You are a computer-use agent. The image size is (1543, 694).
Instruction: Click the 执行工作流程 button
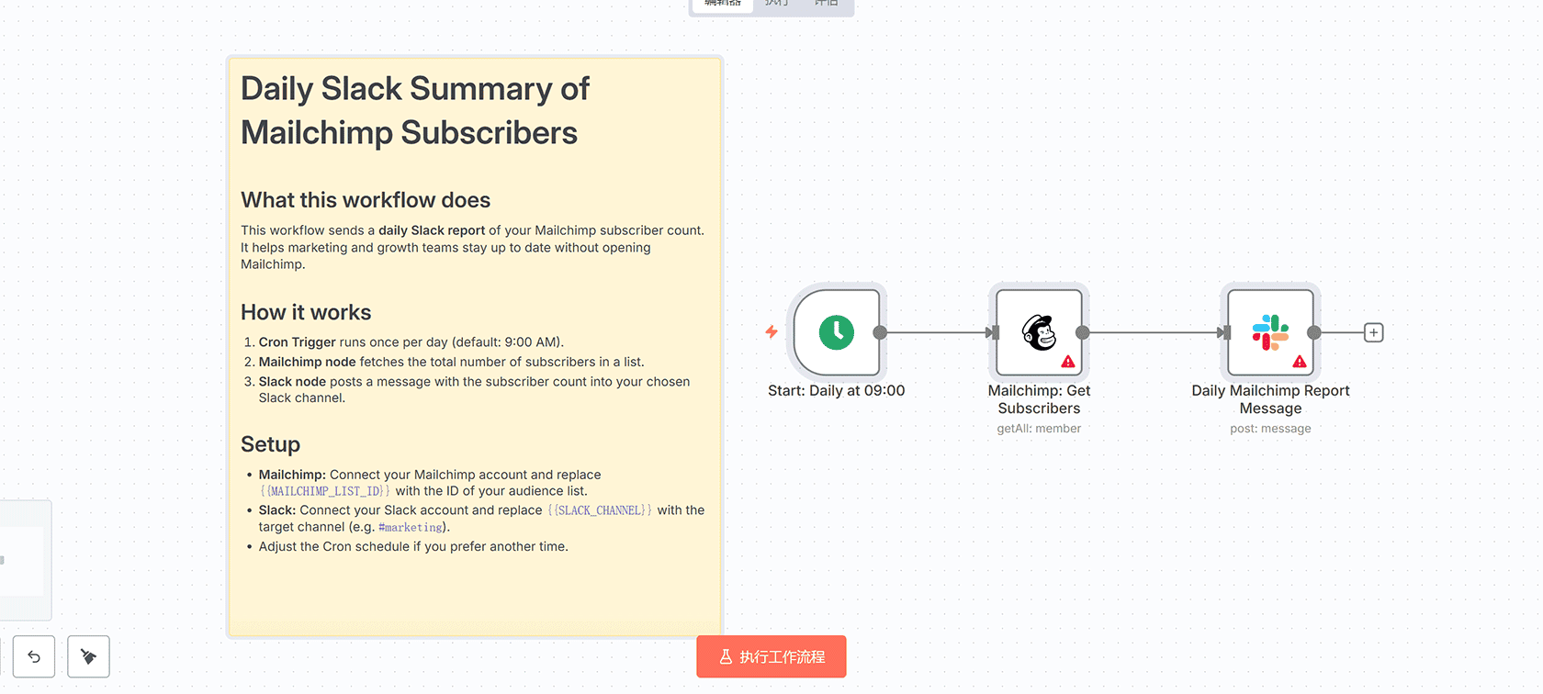click(x=771, y=656)
